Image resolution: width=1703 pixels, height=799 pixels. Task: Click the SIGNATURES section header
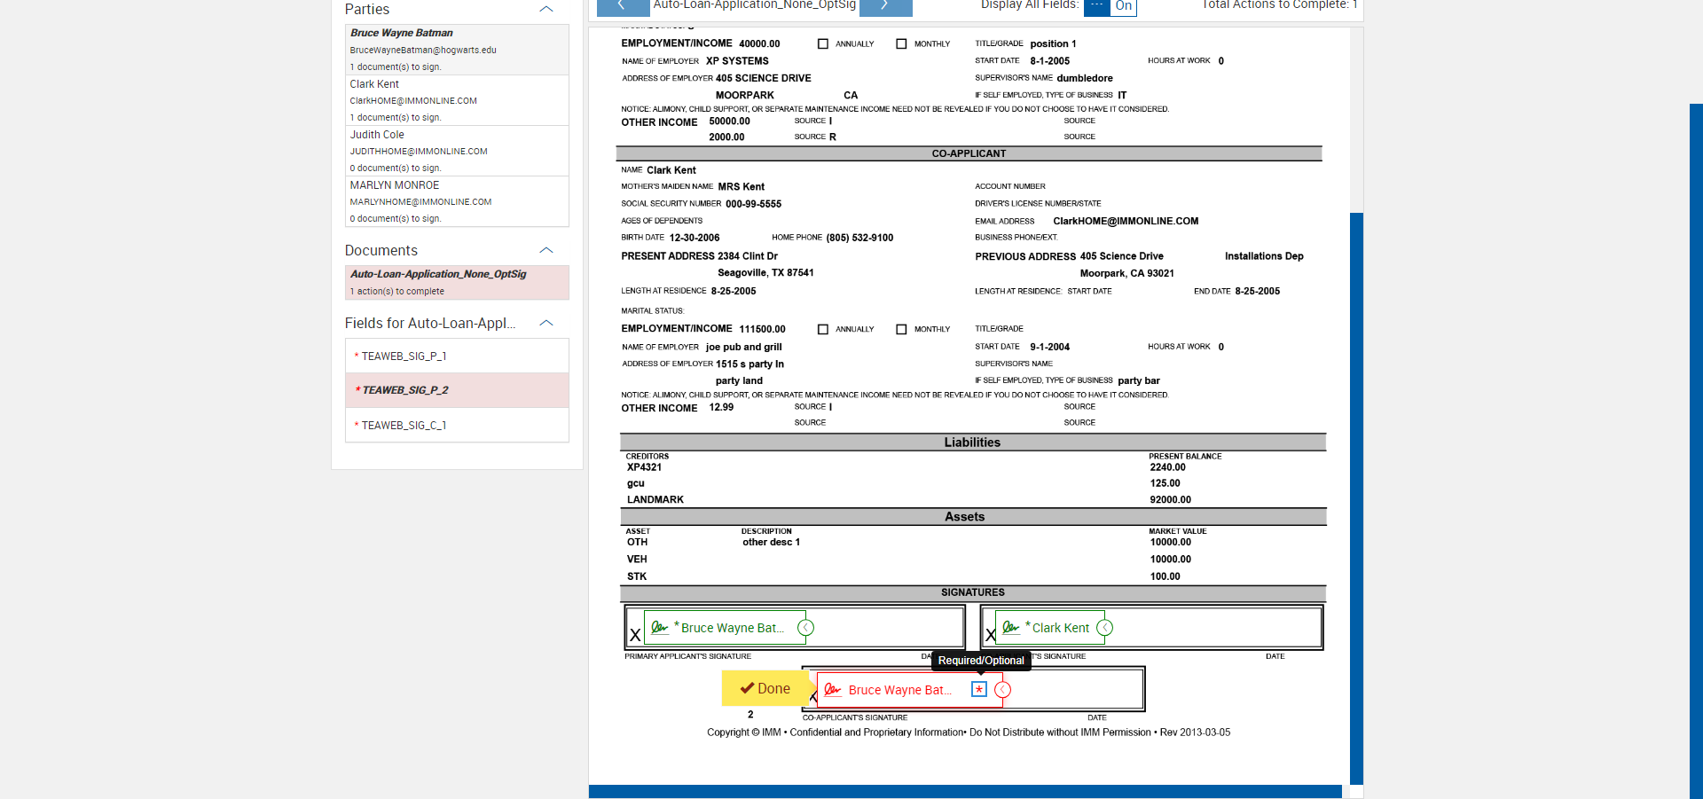point(972,592)
